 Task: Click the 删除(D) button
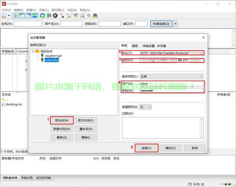point(62,137)
